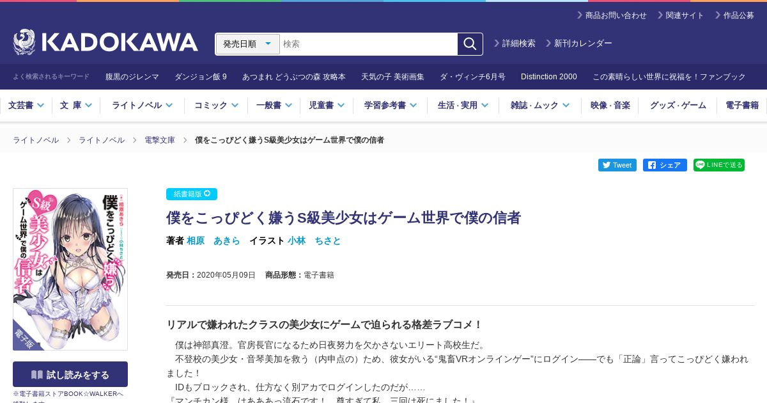Click the 商品形態 電子書籍 text
Viewport: 767px width, 403px height.
[x=300, y=275]
